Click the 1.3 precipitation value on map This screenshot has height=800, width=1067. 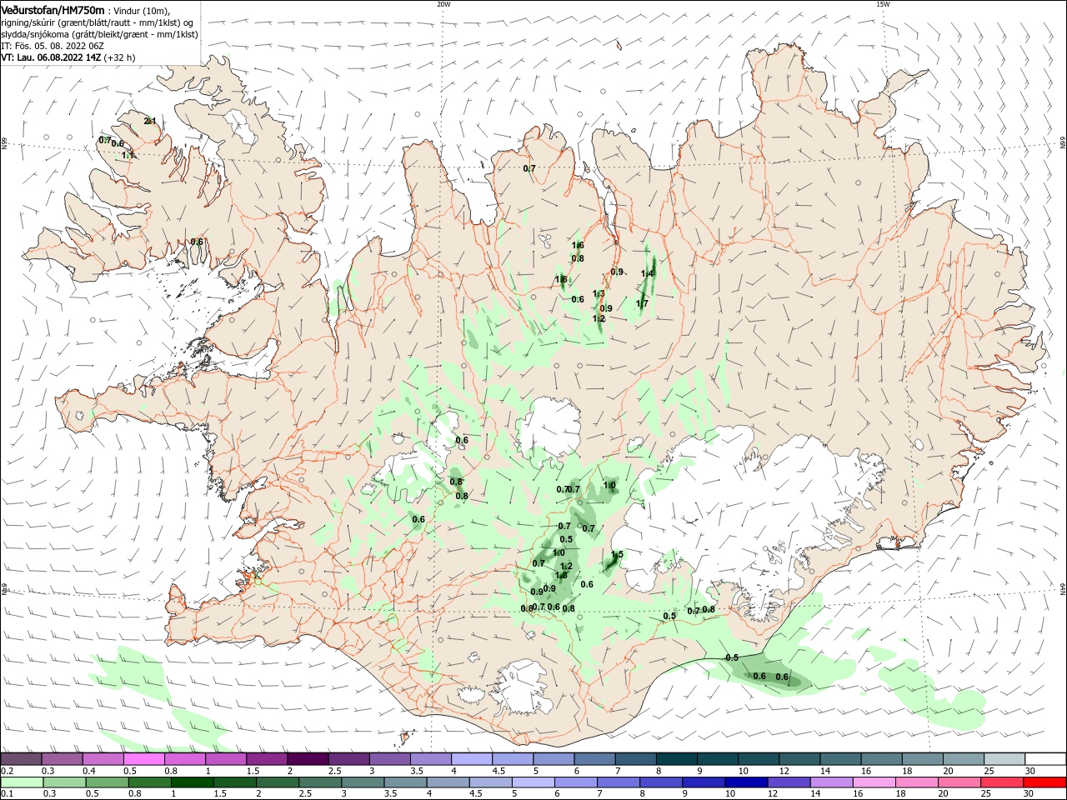coord(599,293)
